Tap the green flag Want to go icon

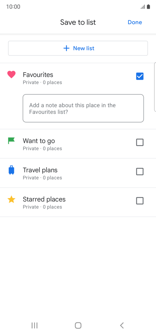point(11,141)
